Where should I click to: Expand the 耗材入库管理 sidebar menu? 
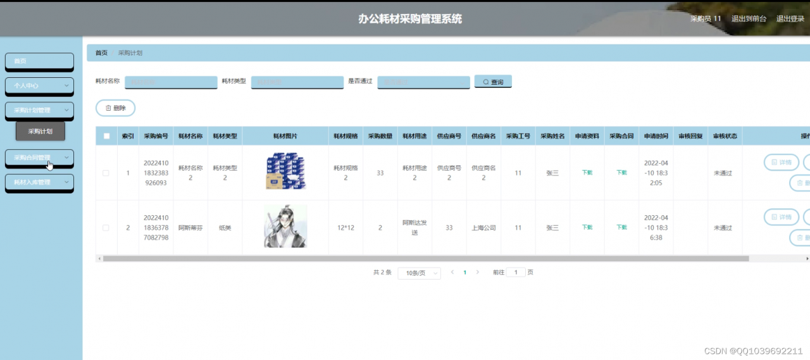39,182
